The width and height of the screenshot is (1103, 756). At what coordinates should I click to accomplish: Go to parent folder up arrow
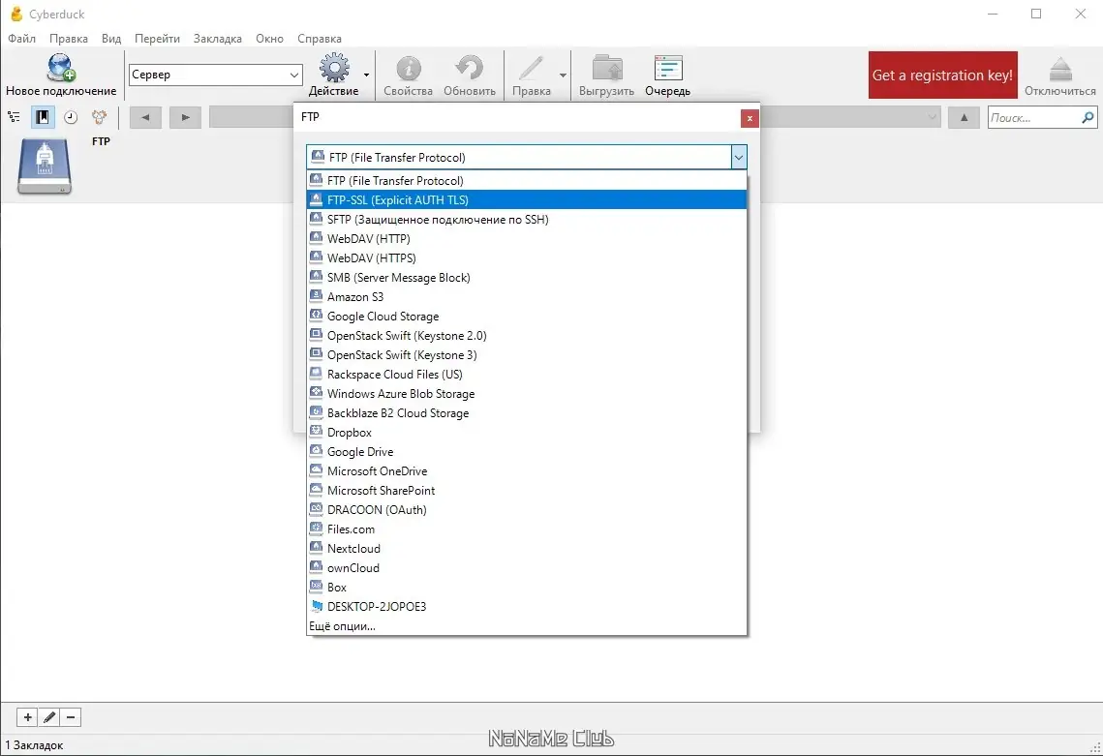[964, 117]
